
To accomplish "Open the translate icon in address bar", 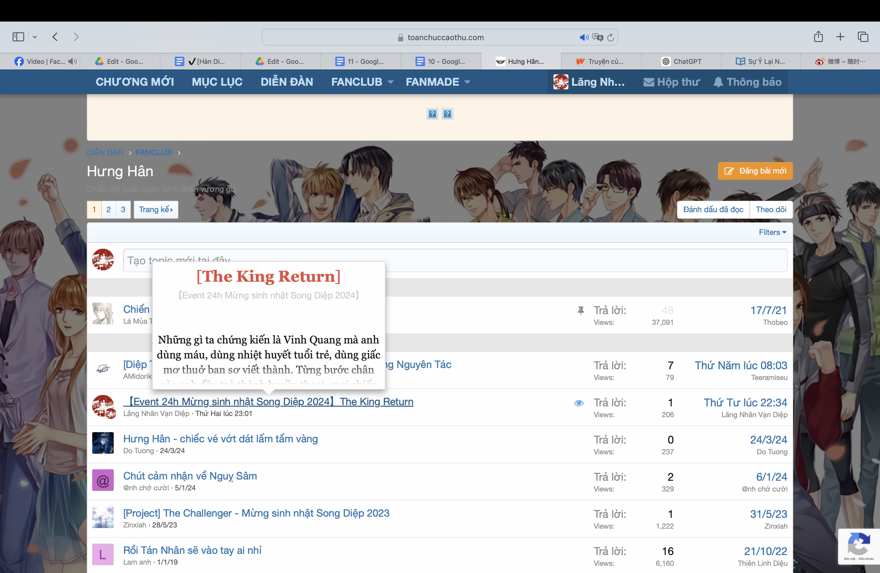I will click(x=598, y=37).
